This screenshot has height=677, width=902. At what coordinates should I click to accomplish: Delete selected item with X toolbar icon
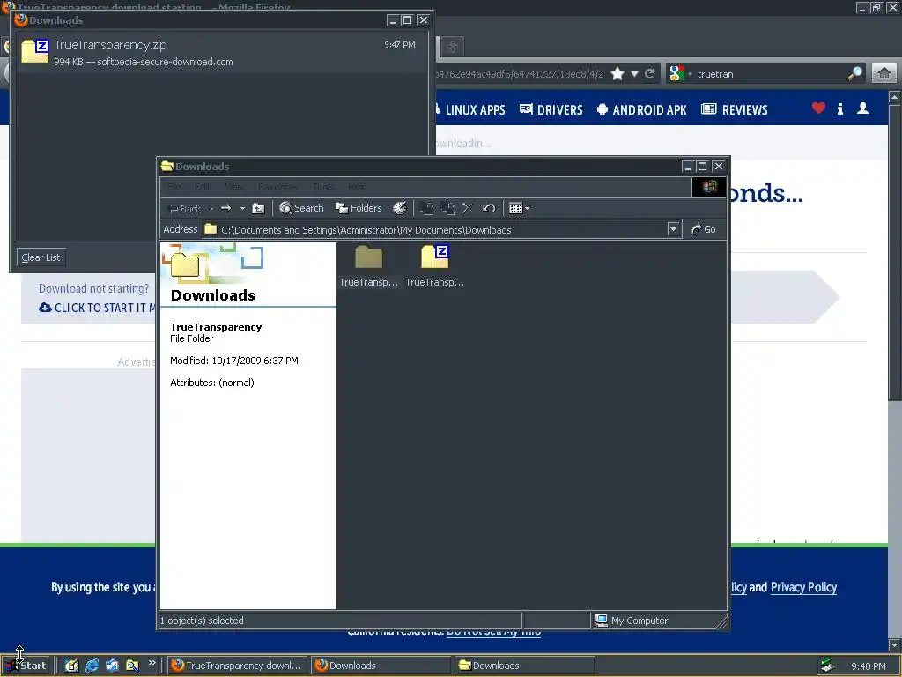coord(468,208)
